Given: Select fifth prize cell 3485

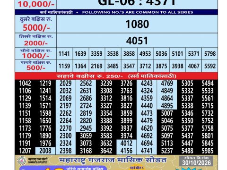Looking at the screenshot, I should coord(113,66).
